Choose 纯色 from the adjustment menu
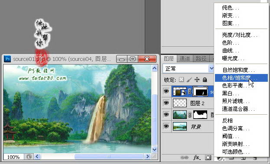This screenshot has height=164, width=270. 241,8
